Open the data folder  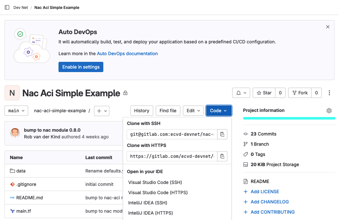pyautogui.click(x=21, y=171)
